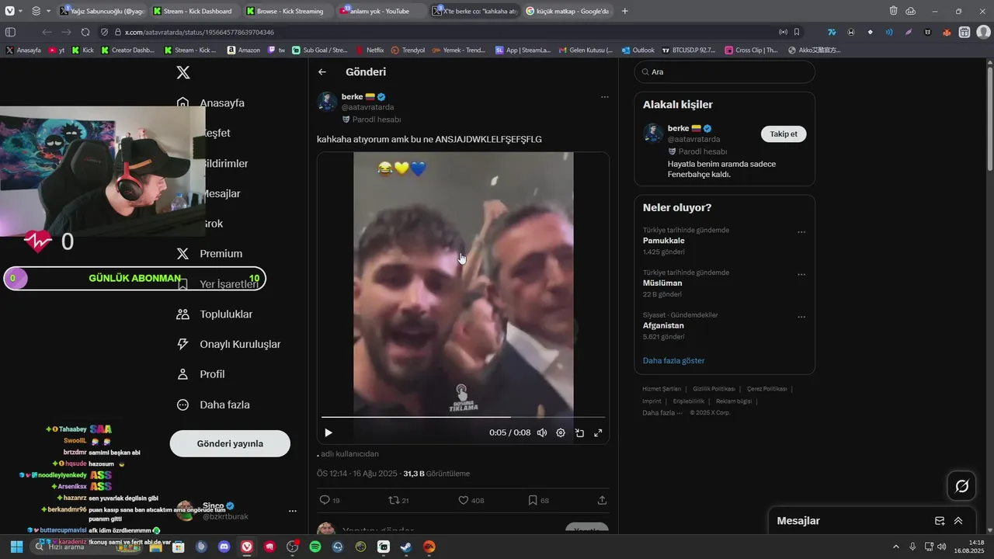This screenshot has width=994, height=559.
Task: Click the Ara search field
Action: [725, 72]
